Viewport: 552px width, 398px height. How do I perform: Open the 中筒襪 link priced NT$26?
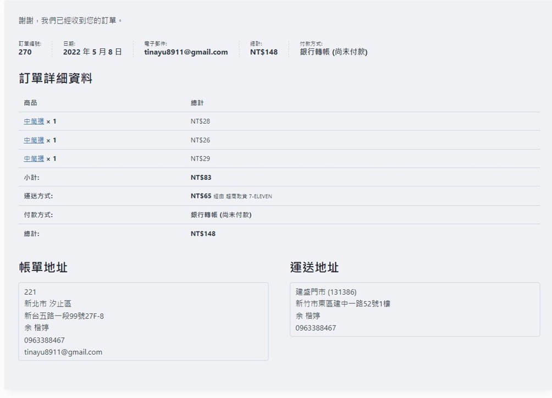point(34,140)
